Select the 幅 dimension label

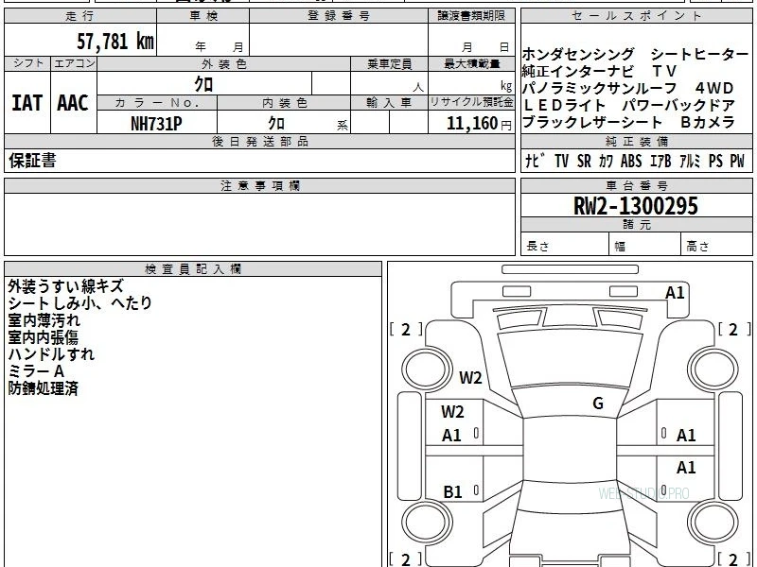point(620,247)
